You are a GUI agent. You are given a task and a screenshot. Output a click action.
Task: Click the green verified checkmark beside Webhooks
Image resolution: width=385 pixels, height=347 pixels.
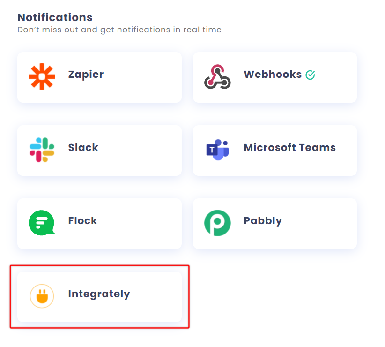point(310,75)
